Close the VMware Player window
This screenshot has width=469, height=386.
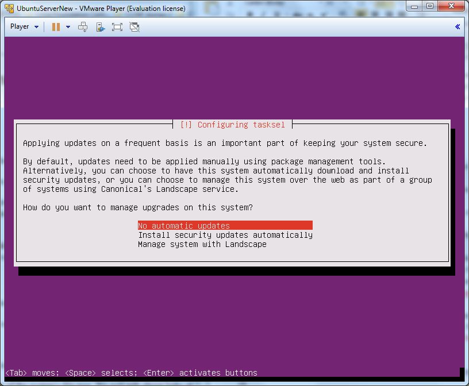451,6
